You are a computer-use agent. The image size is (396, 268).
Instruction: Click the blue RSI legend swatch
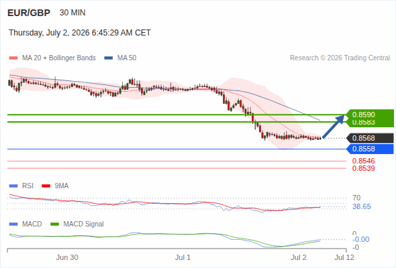(13, 186)
